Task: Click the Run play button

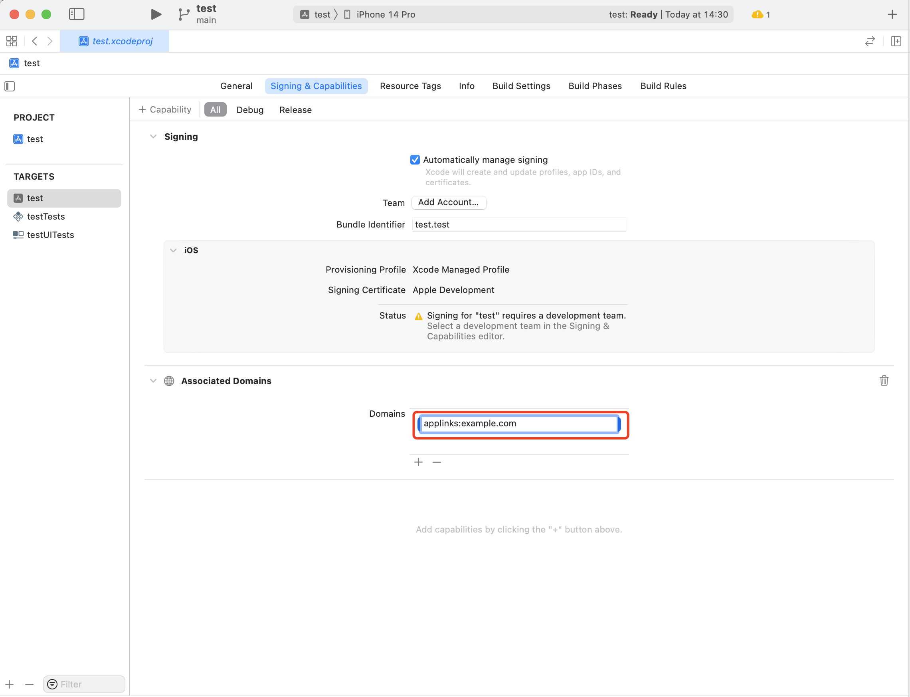Action: click(156, 14)
